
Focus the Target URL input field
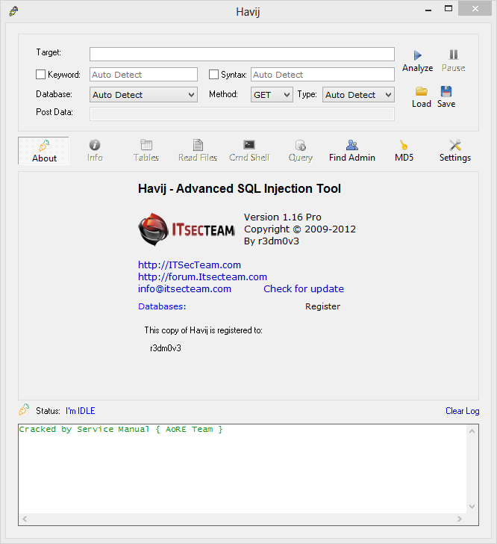click(x=242, y=54)
